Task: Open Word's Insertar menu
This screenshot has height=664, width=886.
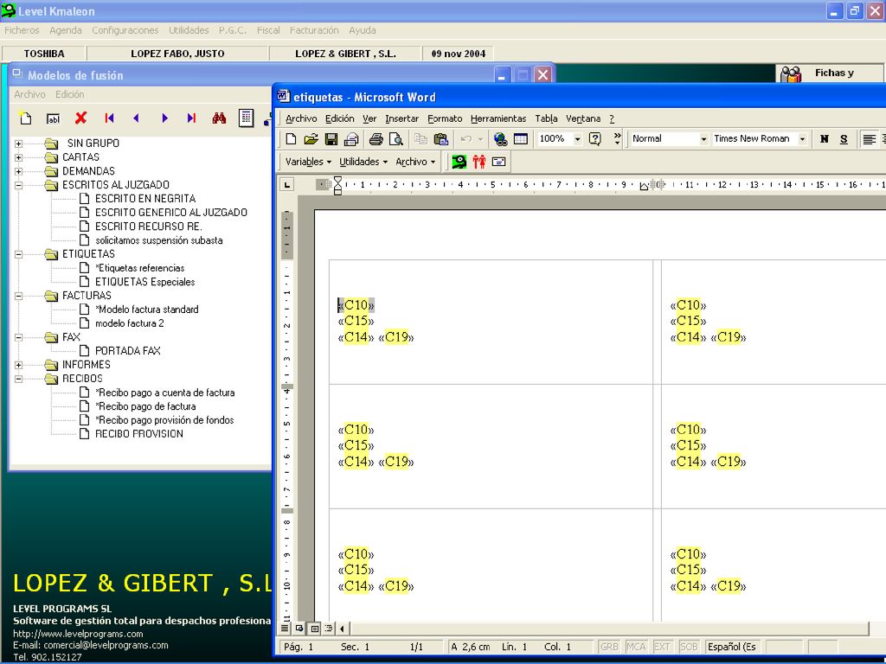Action: pyautogui.click(x=401, y=118)
